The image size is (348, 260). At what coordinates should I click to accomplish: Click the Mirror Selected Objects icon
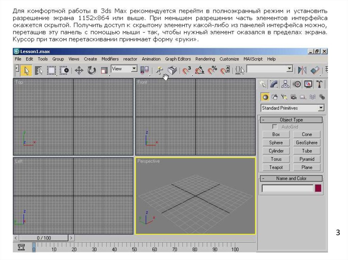tap(302, 70)
